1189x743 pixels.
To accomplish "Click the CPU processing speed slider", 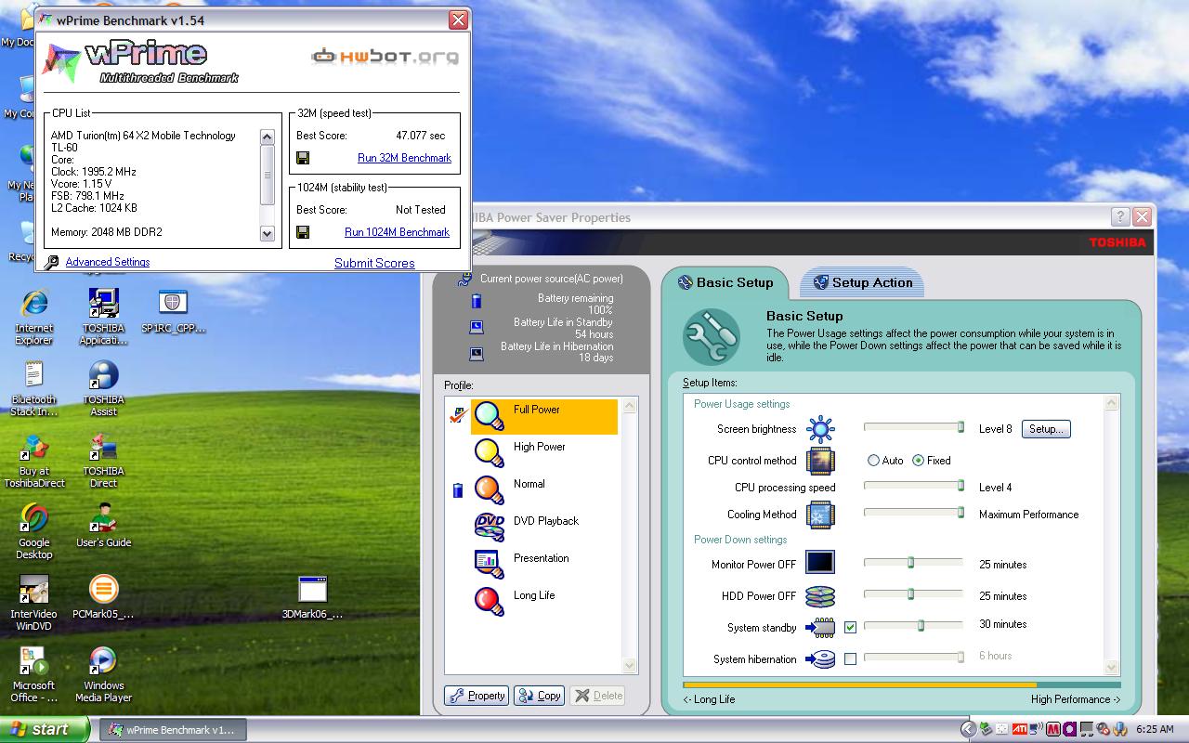I will tap(914, 486).
